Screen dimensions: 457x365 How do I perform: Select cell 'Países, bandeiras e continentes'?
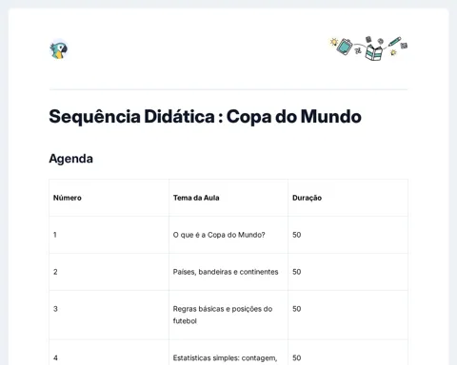pyautogui.click(x=226, y=272)
